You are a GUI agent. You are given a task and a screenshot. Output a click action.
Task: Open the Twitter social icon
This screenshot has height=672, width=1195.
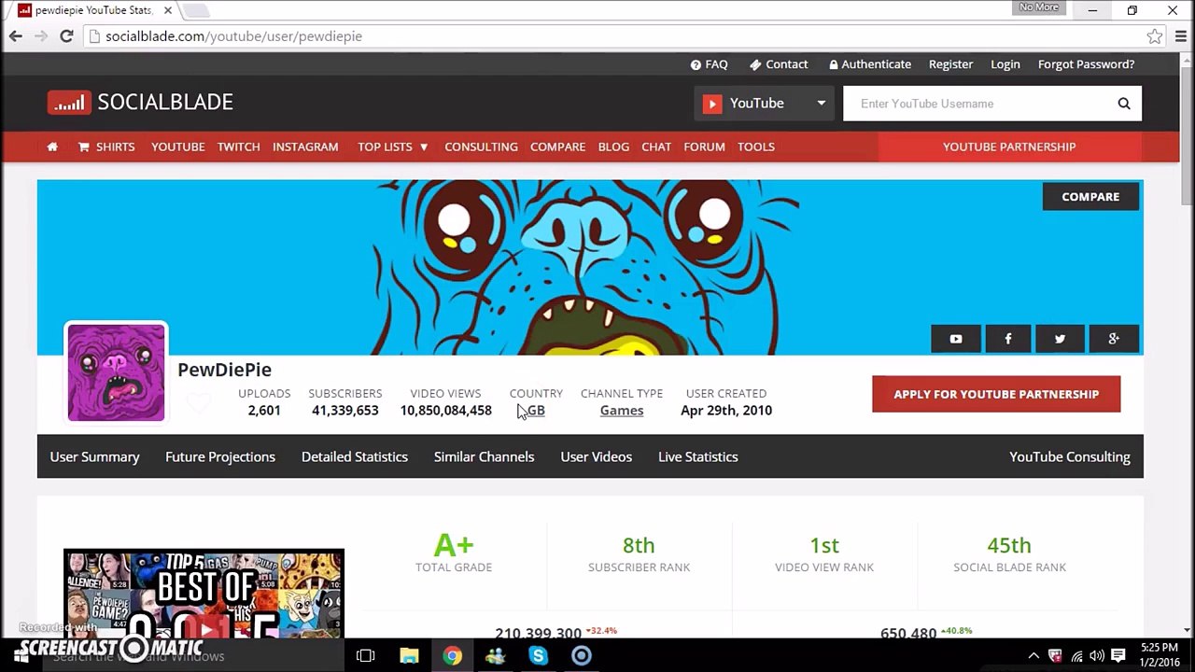click(x=1061, y=339)
